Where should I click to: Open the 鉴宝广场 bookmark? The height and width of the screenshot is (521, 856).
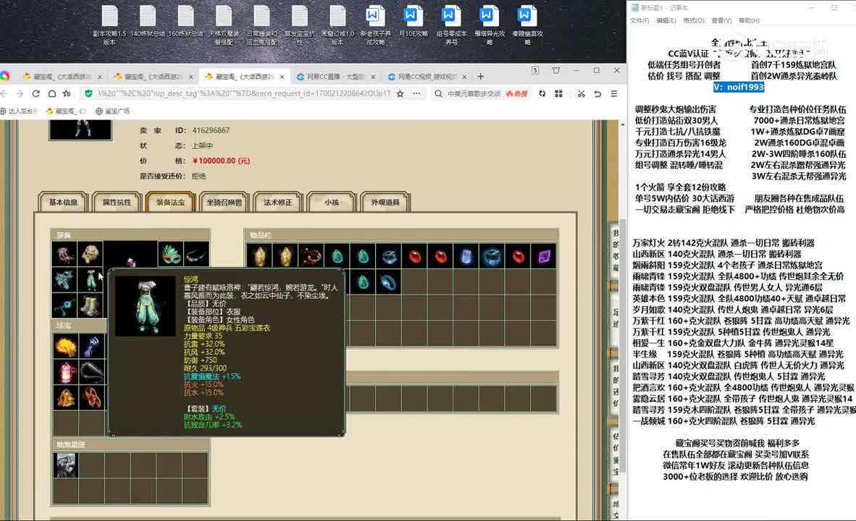point(113,111)
